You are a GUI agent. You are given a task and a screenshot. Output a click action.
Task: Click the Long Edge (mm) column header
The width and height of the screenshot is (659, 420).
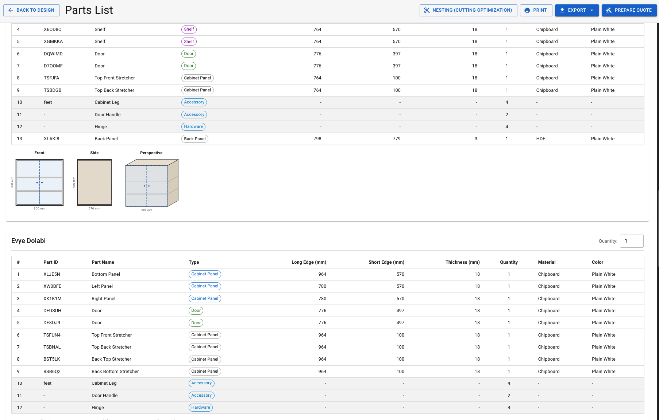pyautogui.click(x=309, y=262)
